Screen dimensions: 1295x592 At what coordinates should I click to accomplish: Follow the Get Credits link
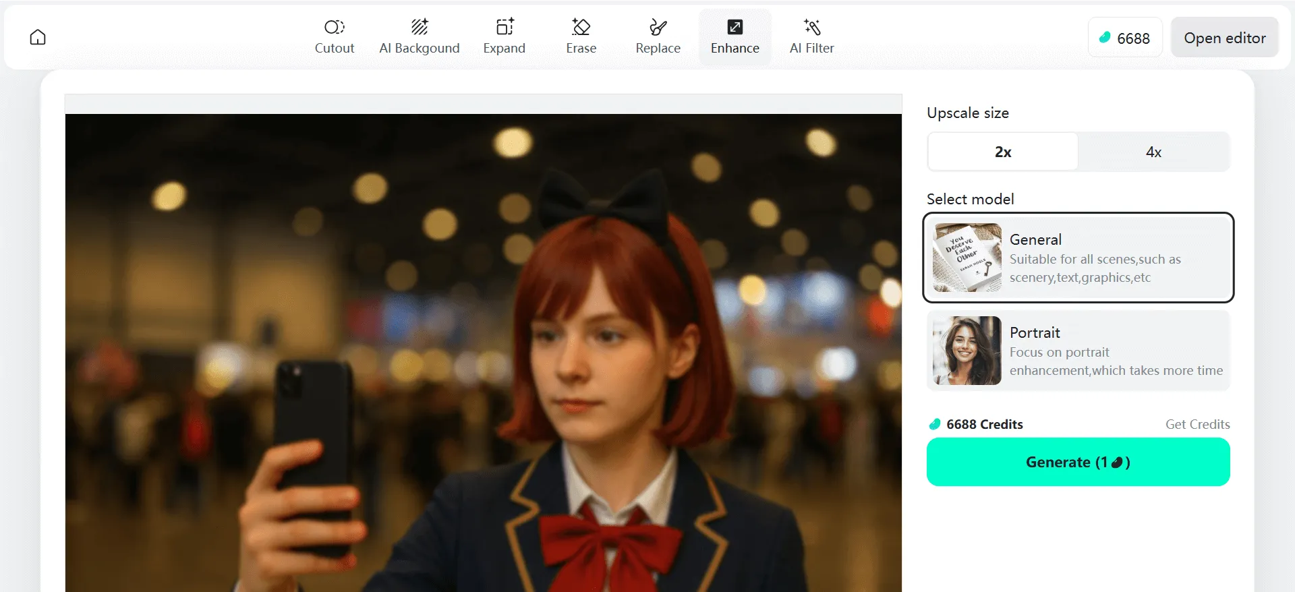pos(1197,424)
